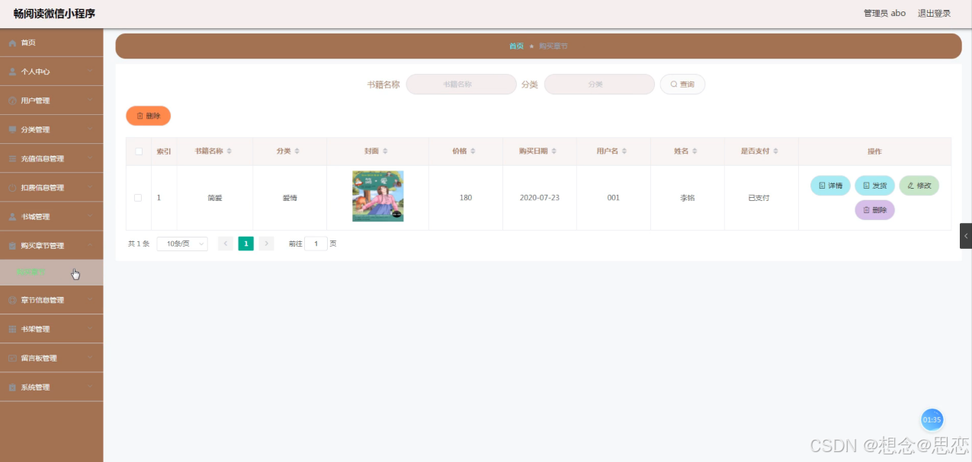Collapse 购买章节管理 using its chevron arrow
This screenshot has width=972, height=462.
click(x=90, y=245)
